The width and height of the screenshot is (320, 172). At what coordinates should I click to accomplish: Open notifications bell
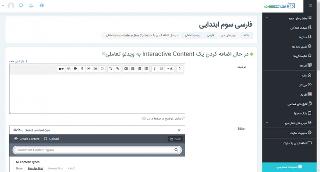tap(31, 6)
